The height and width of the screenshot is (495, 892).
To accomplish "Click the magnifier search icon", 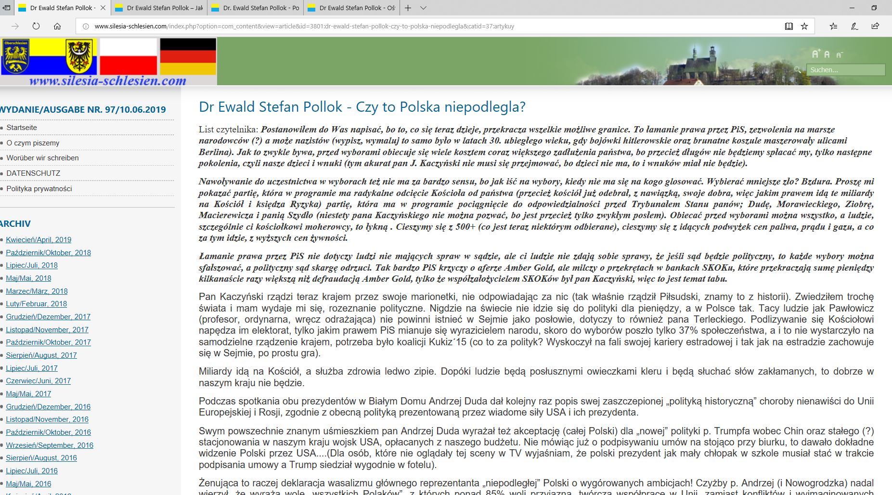I will (x=798, y=70).
